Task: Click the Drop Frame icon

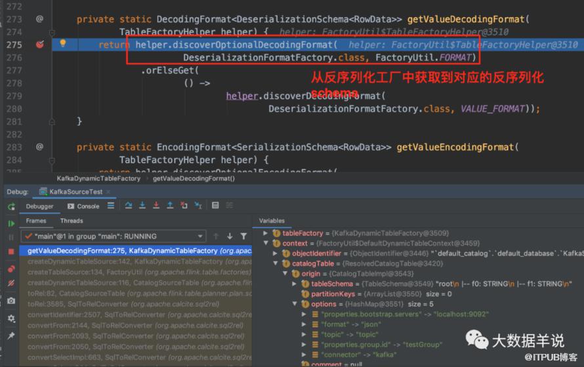Action: pos(184,205)
